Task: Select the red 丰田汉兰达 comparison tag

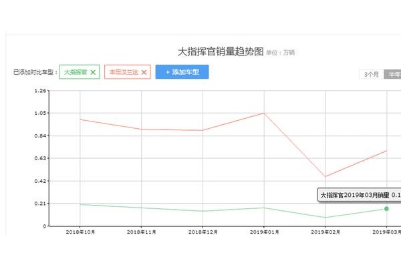Action: [x=123, y=72]
